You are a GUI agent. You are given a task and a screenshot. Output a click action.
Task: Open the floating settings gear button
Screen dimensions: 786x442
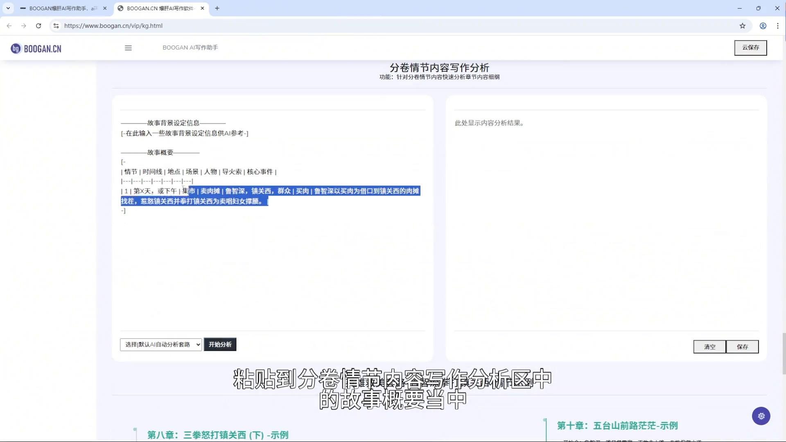[x=761, y=416]
